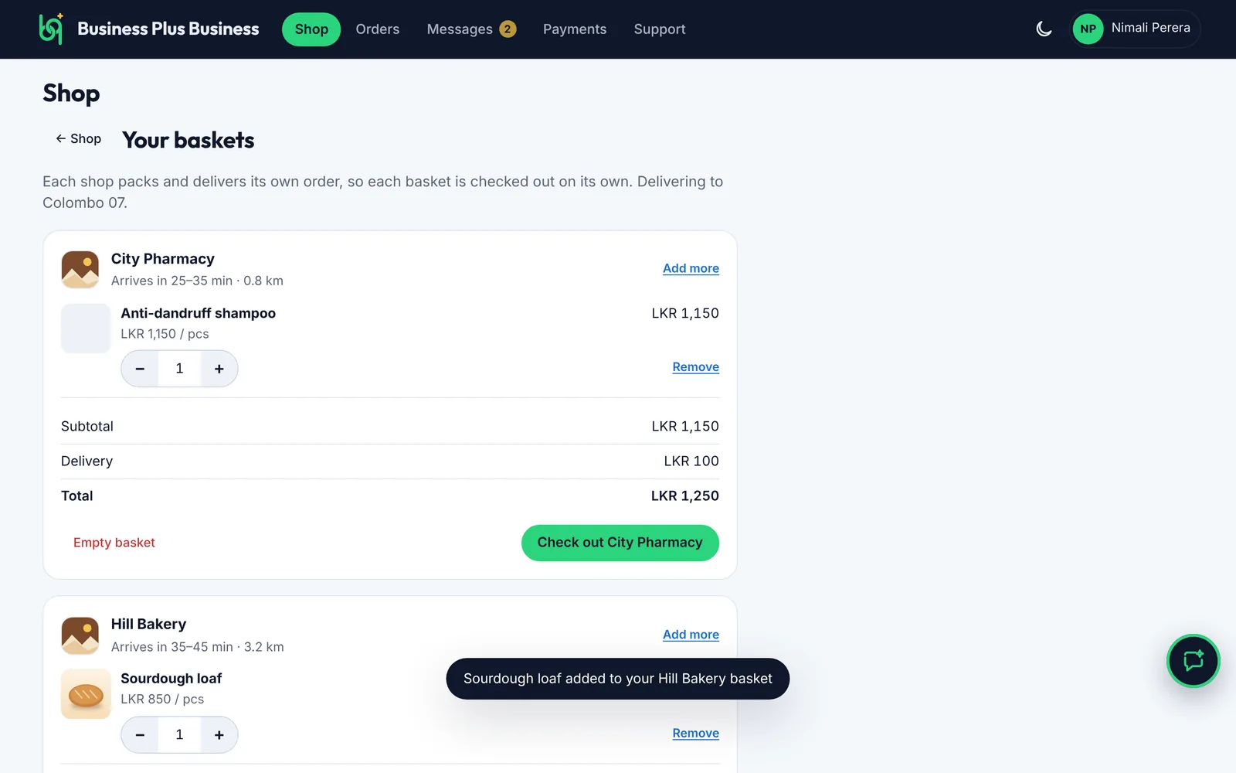Click the Anti-dandruff shampoo quantity field
Image resolution: width=1236 pixels, height=773 pixels.
click(179, 369)
